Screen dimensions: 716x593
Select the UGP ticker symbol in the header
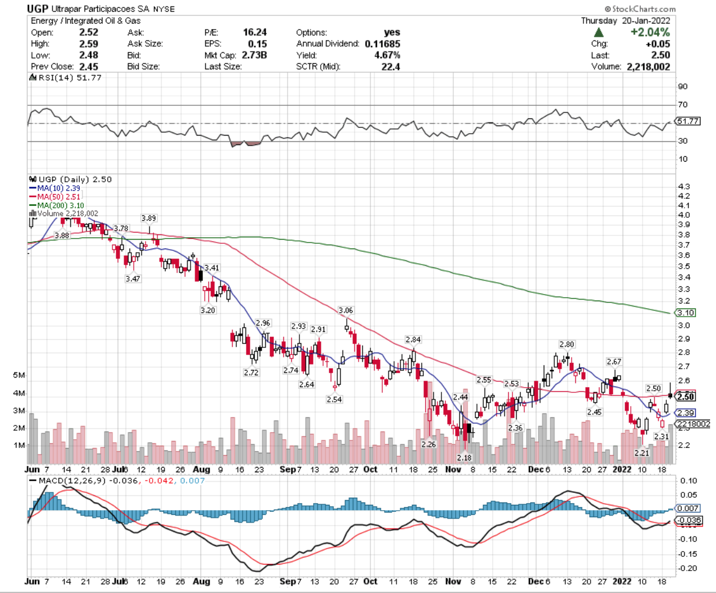coord(38,9)
